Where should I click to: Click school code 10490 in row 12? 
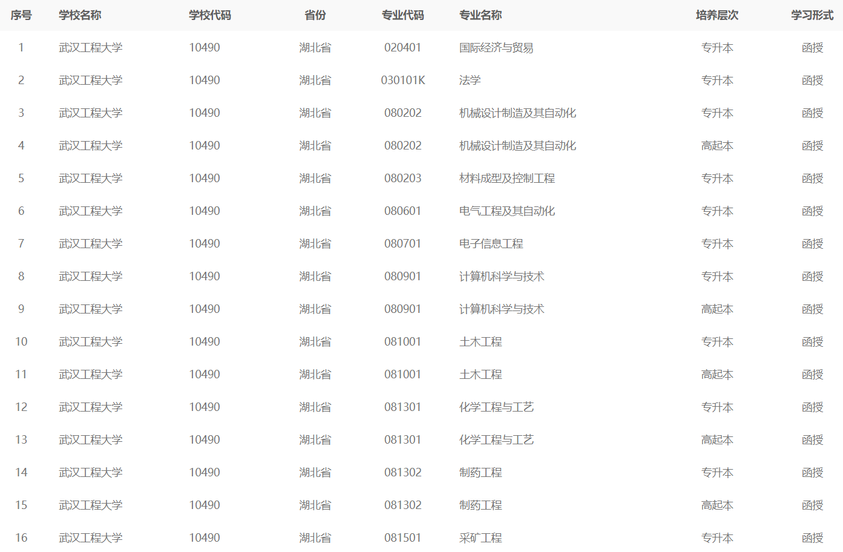click(x=205, y=407)
